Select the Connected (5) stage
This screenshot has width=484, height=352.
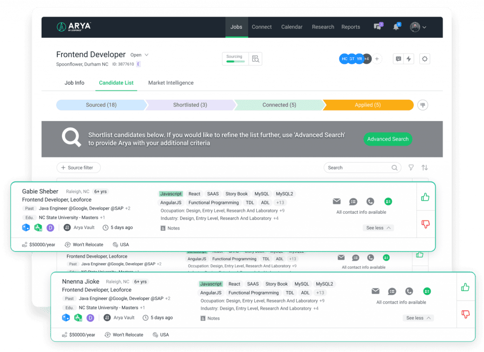click(279, 105)
